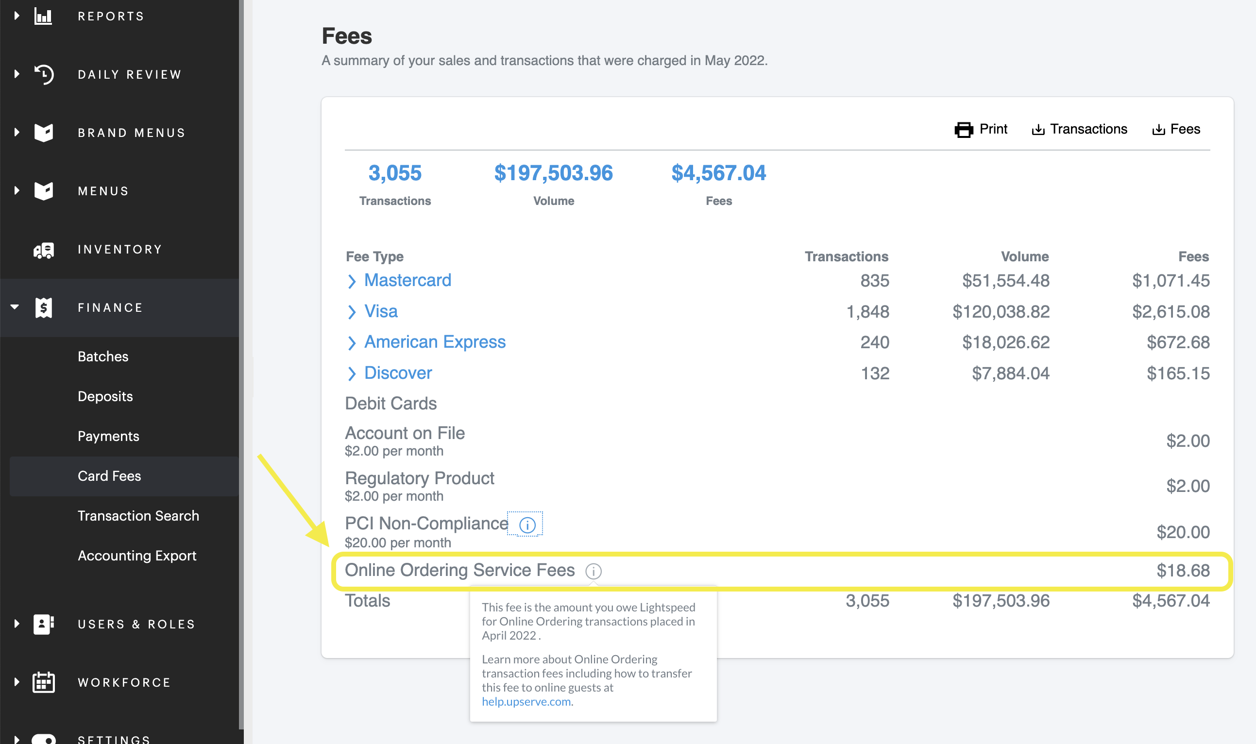The height and width of the screenshot is (744, 1256).
Task: Open the American Express details link
Action: (x=435, y=342)
